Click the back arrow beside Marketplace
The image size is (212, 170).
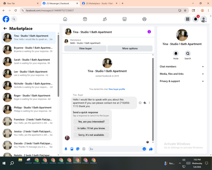[x=5, y=28]
